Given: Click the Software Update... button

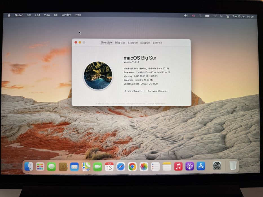Looking at the screenshot, I should click(158, 91).
